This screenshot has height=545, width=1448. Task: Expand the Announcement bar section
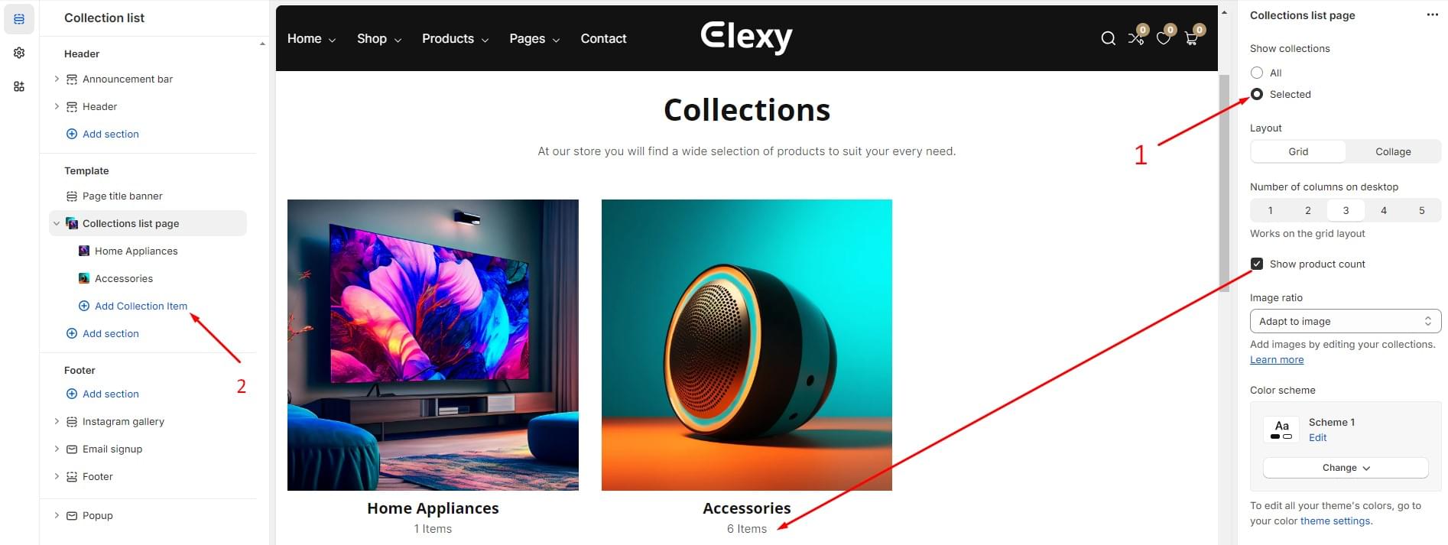[57, 79]
